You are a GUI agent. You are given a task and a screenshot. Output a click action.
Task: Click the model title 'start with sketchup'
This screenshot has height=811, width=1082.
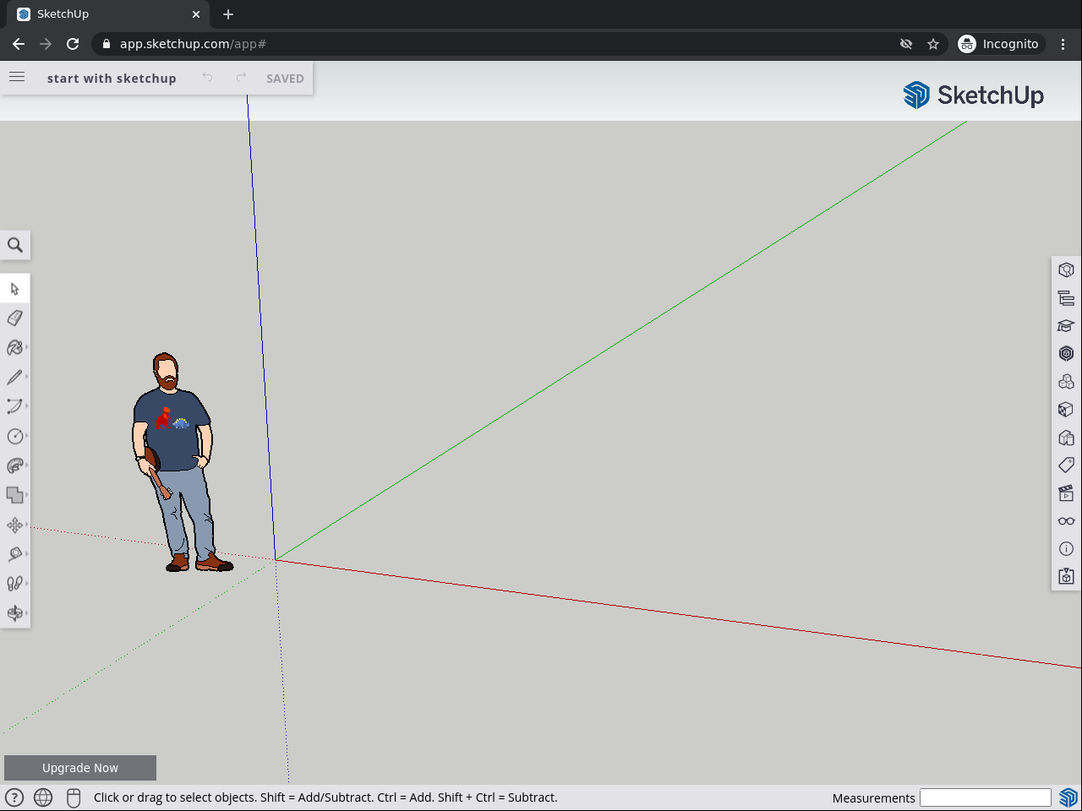[112, 79]
